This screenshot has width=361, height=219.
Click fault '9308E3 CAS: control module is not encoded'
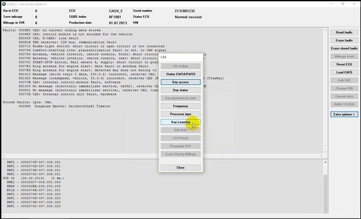click(x=75, y=34)
